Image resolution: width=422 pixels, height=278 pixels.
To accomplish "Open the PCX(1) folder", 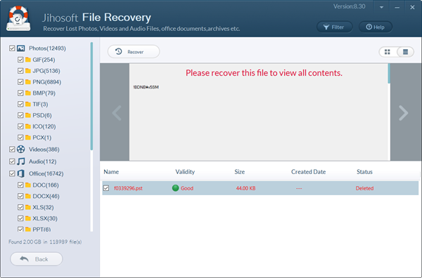I will 41,138.
